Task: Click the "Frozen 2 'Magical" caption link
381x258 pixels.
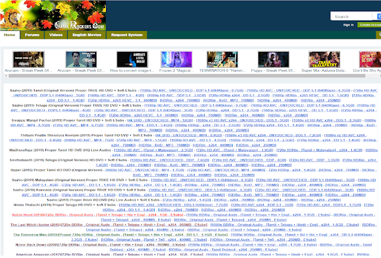Action: [177, 70]
